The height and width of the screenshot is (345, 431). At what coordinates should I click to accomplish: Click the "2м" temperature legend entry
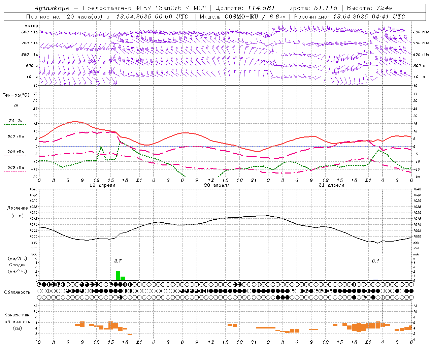click(x=16, y=105)
